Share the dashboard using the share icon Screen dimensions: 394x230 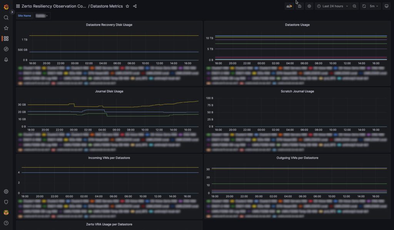[135, 6]
